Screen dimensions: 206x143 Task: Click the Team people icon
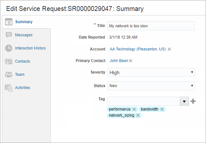(9, 75)
